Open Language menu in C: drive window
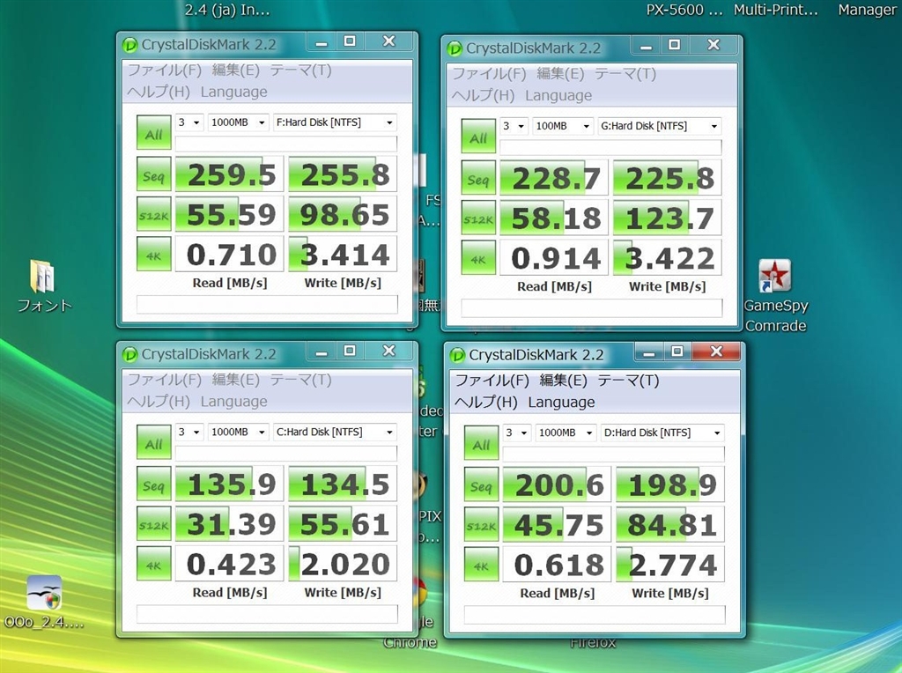The height and width of the screenshot is (673, 902). pyautogui.click(x=234, y=402)
